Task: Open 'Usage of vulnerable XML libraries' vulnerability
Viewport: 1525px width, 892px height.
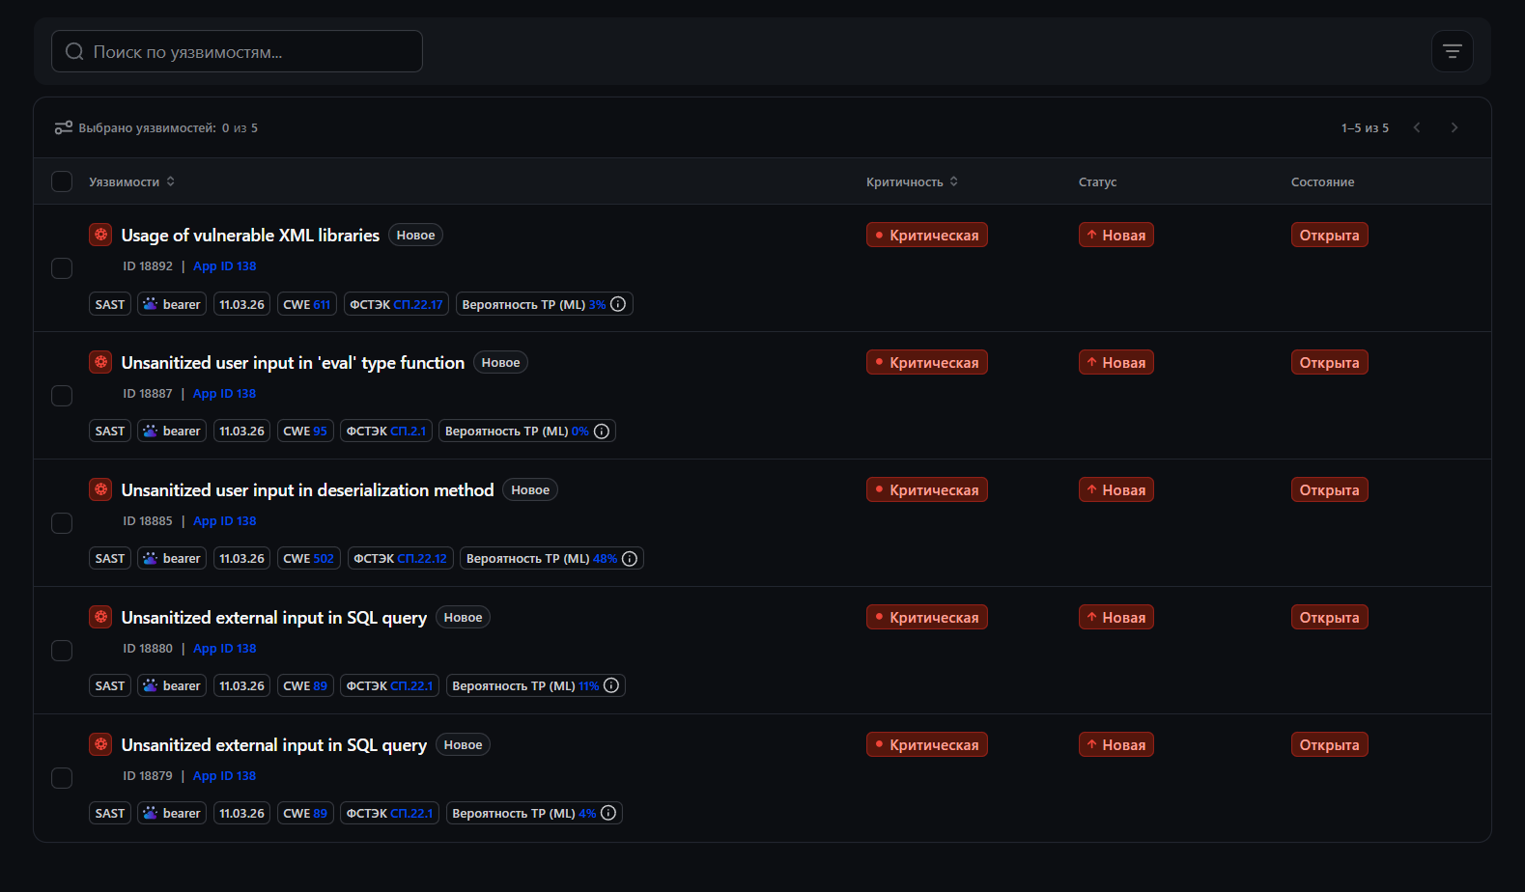Action: coord(250,236)
